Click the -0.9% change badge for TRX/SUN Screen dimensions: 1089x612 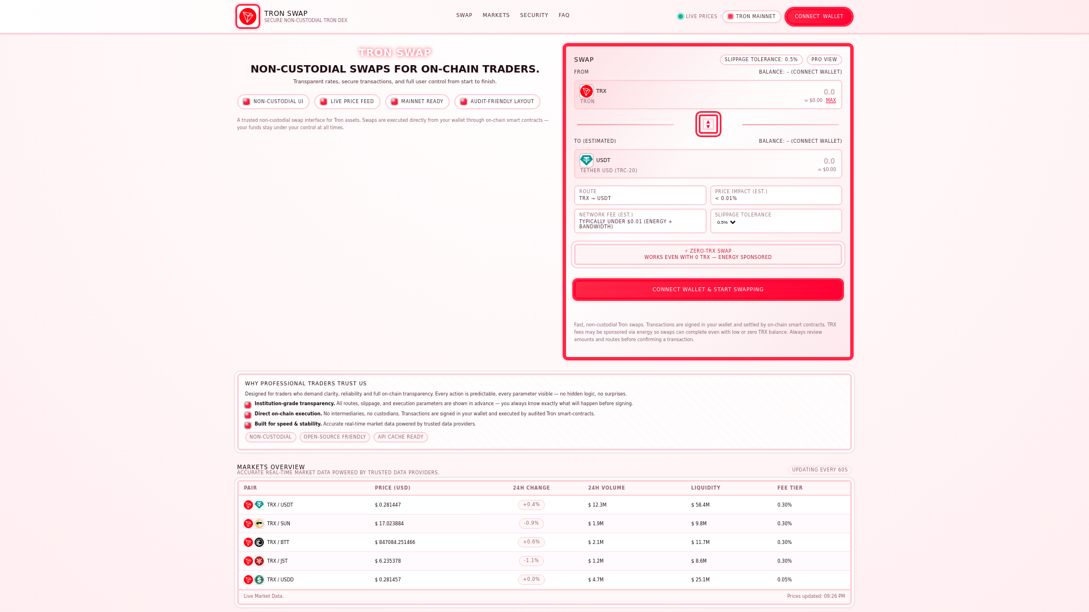pyautogui.click(x=531, y=524)
